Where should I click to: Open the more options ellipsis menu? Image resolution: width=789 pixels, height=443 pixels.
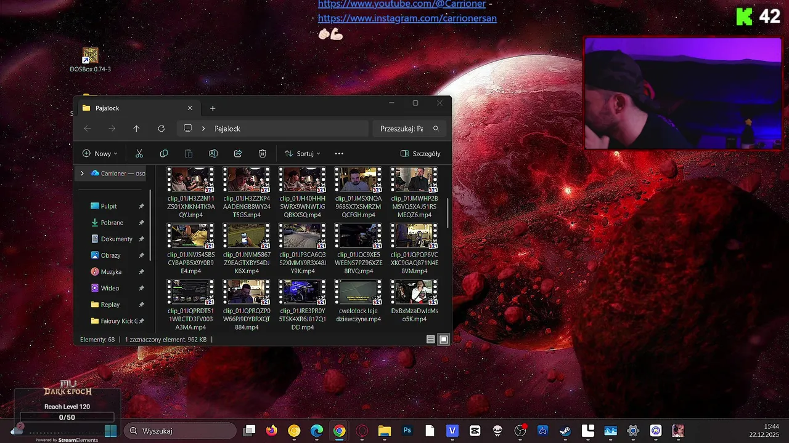(x=339, y=153)
